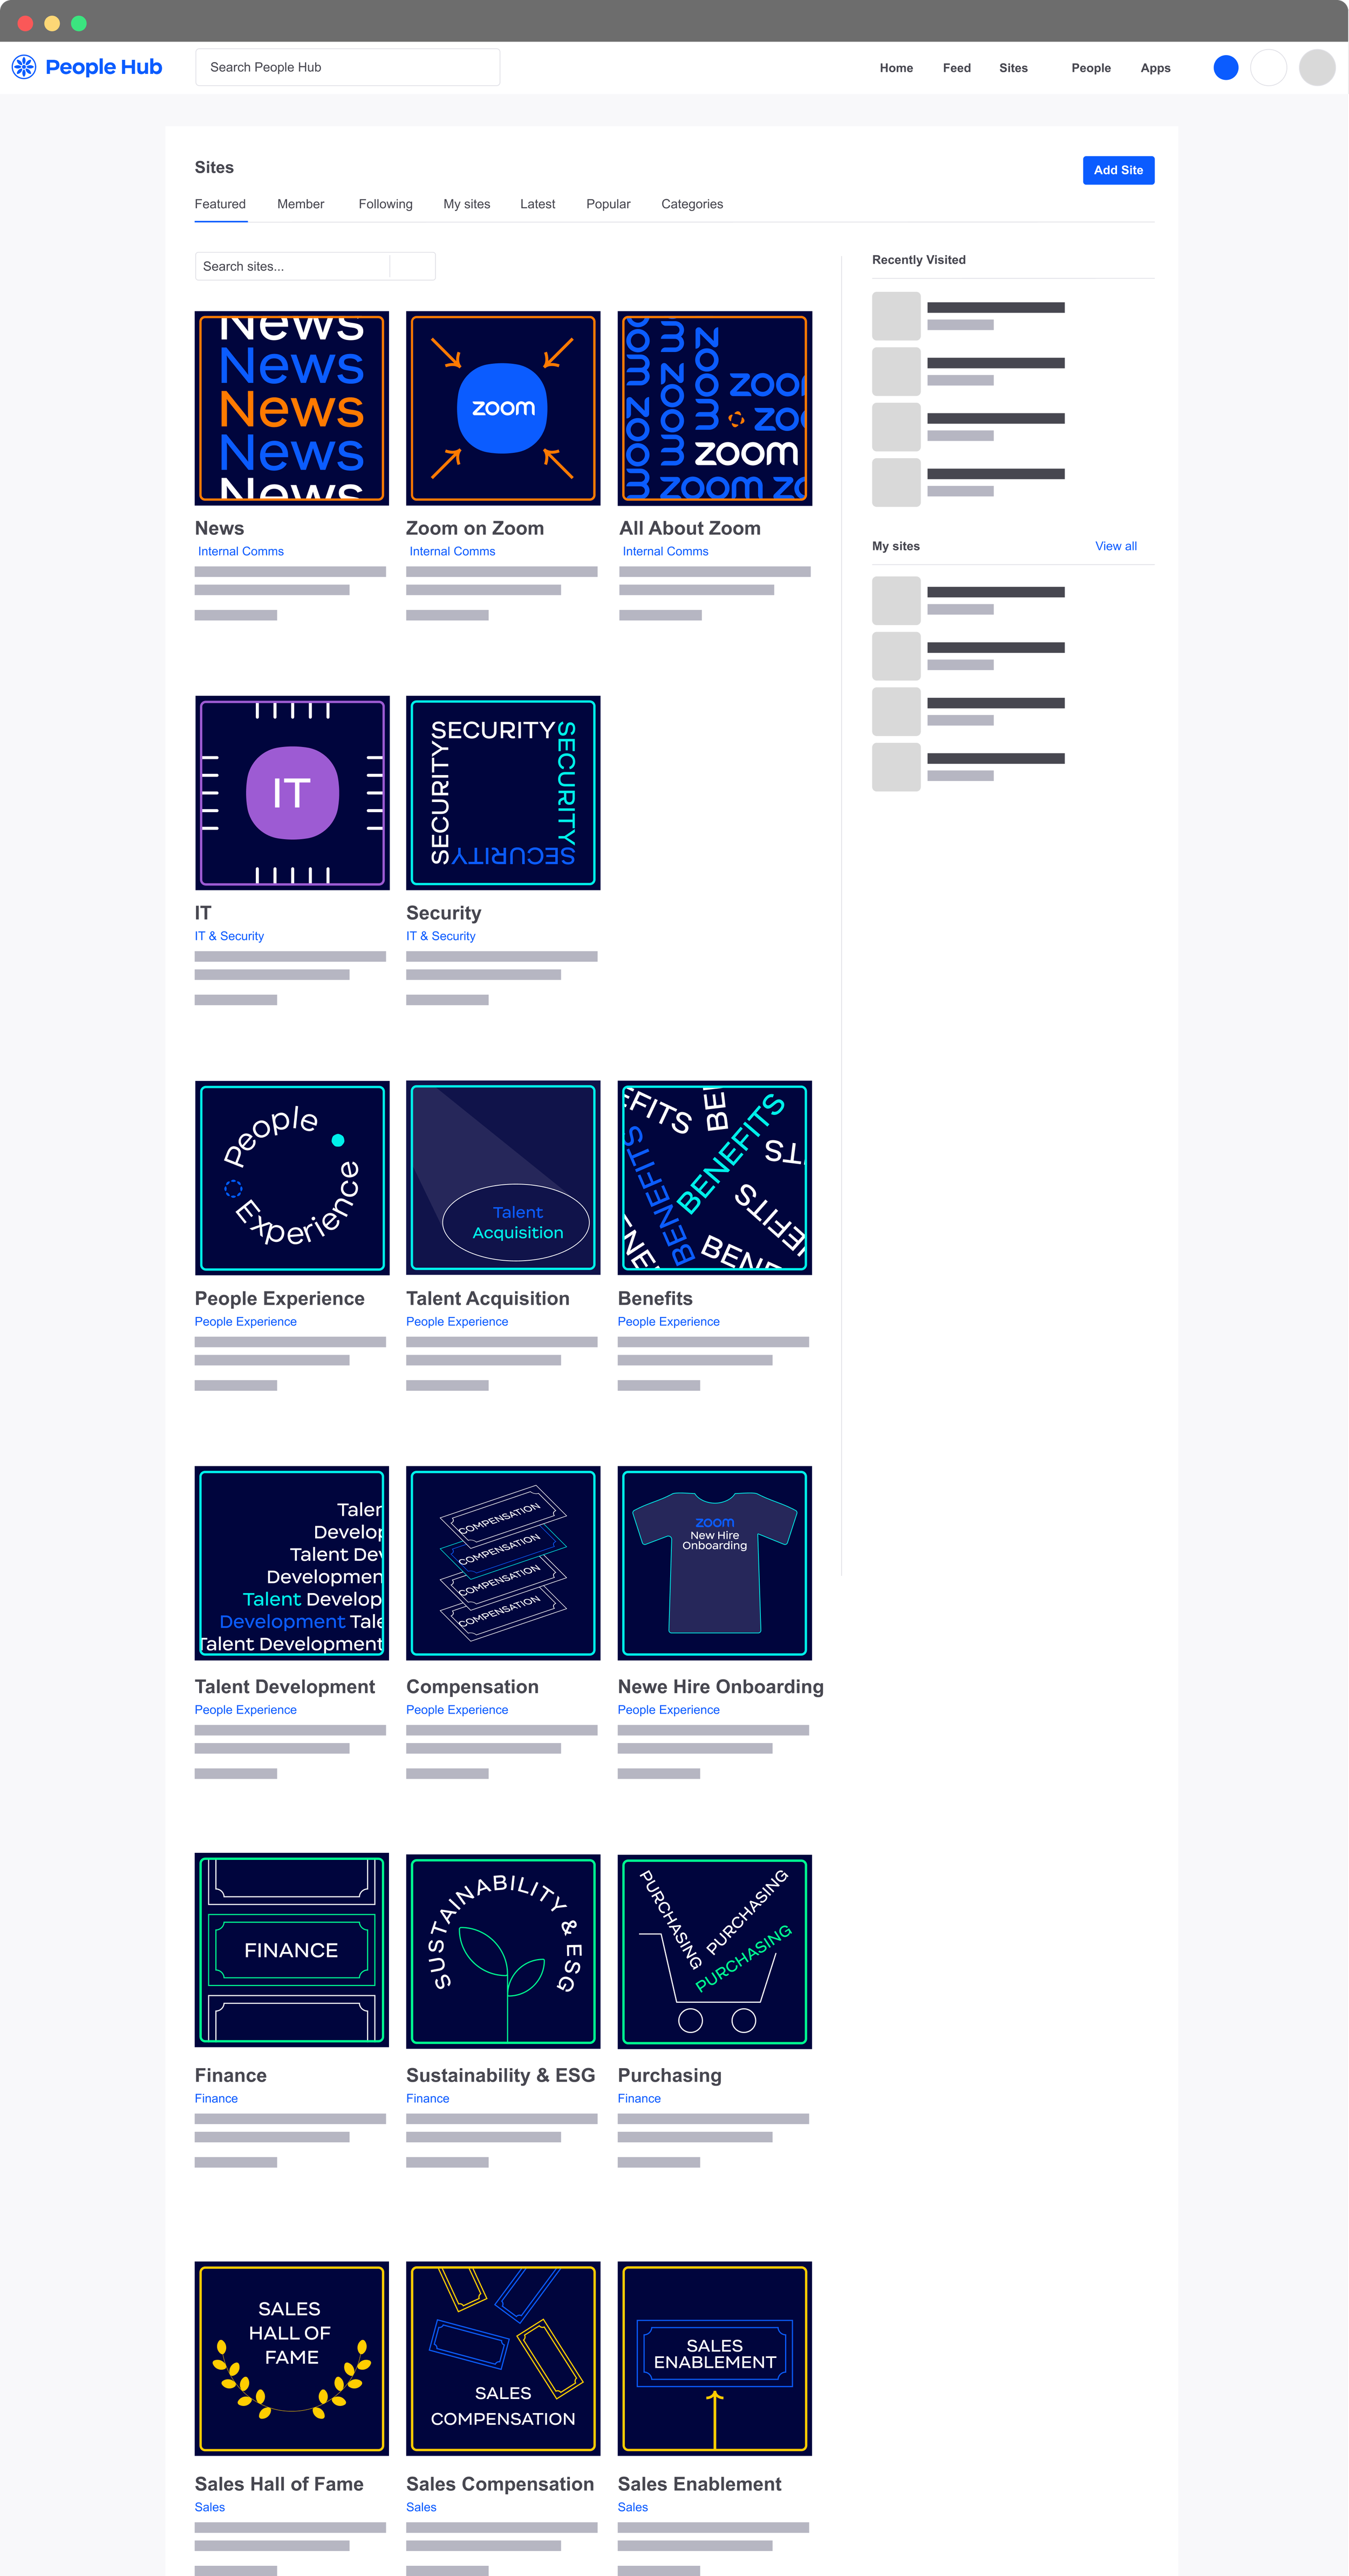1349x2576 pixels.
Task: Click the Sales Hall of Fame title
Action: (279, 2484)
